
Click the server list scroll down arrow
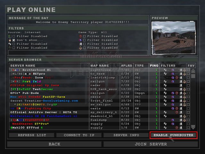coord(193,127)
